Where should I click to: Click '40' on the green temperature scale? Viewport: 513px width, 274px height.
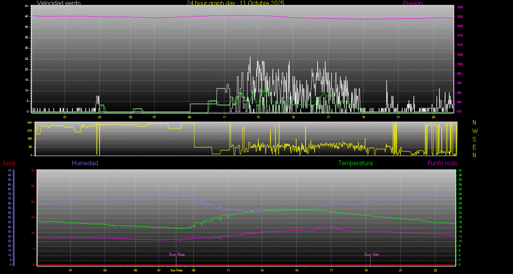459,170
